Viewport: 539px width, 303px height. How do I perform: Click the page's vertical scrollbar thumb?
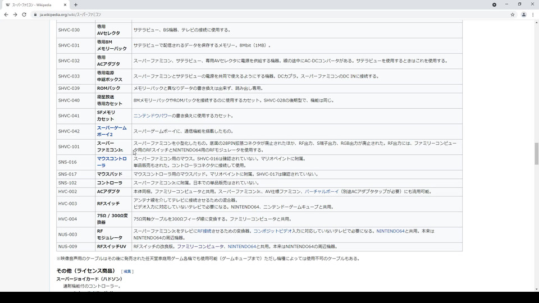536,154
